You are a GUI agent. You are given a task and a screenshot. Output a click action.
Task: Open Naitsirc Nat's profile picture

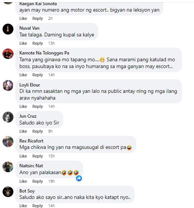click(8, 167)
